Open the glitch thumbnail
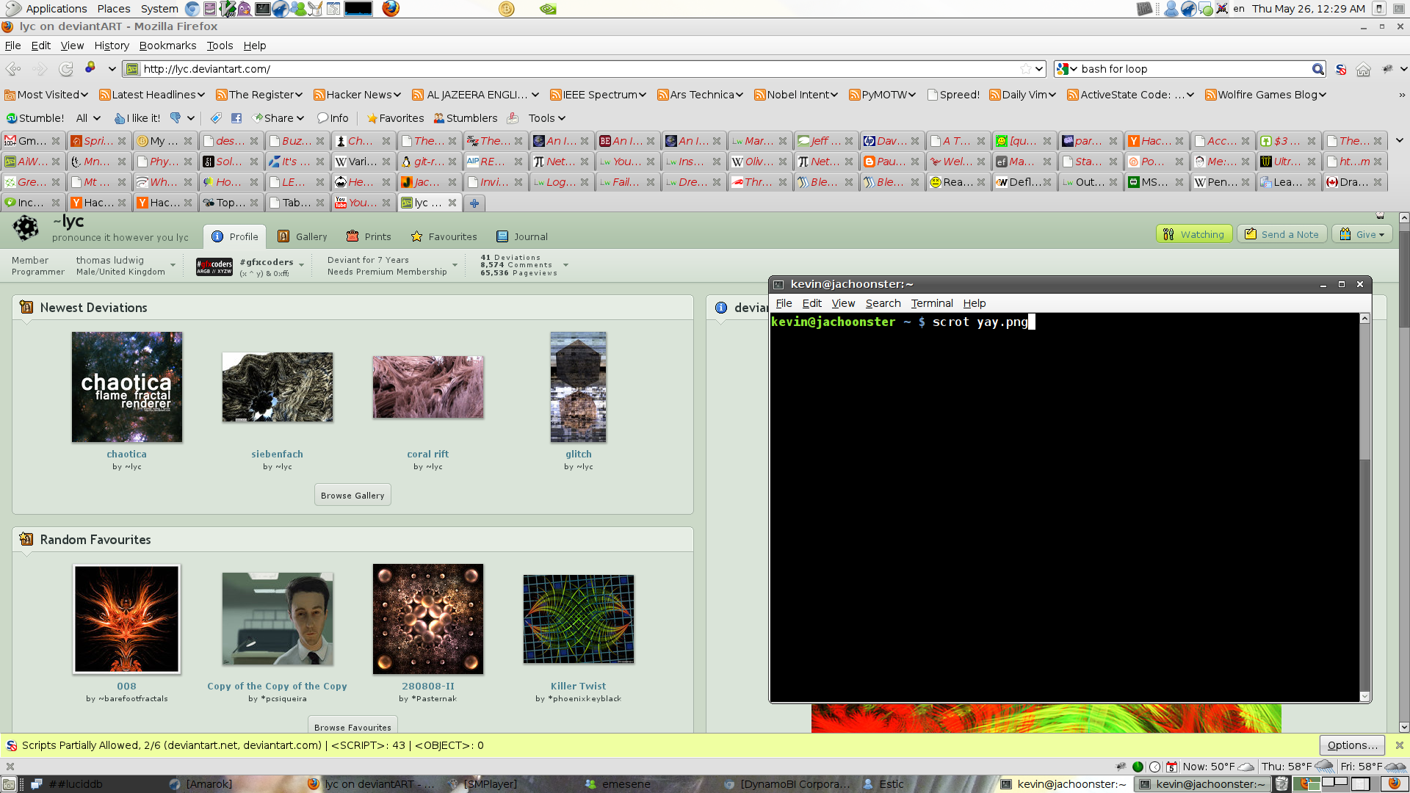The width and height of the screenshot is (1410, 793). click(579, 387)
